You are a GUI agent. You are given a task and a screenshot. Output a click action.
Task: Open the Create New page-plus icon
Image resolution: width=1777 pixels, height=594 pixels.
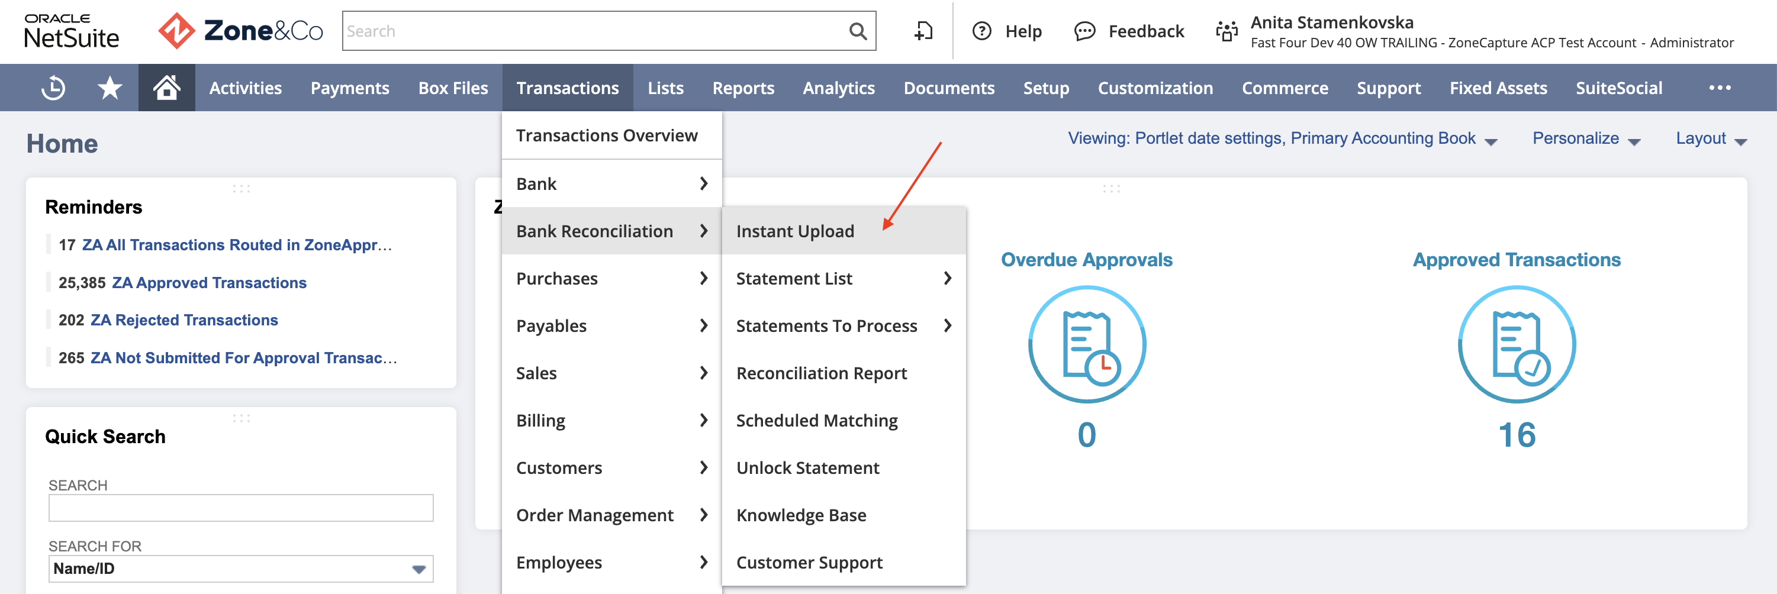tap(923, 31)
